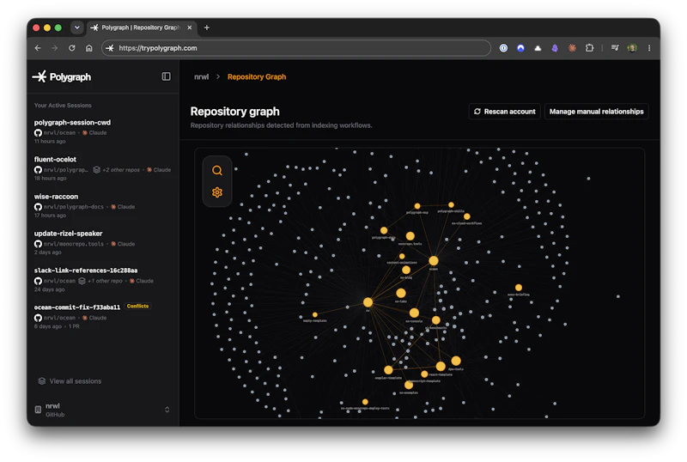Reload the current page
The height and width of the screenshot is (462, 687).
pyautogui.click(x=72, y=48)
